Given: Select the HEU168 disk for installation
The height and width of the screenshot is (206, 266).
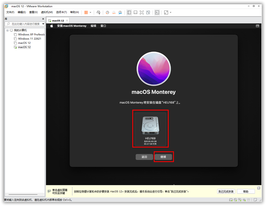Looking at the screenshot, I should tap(150, 129).
